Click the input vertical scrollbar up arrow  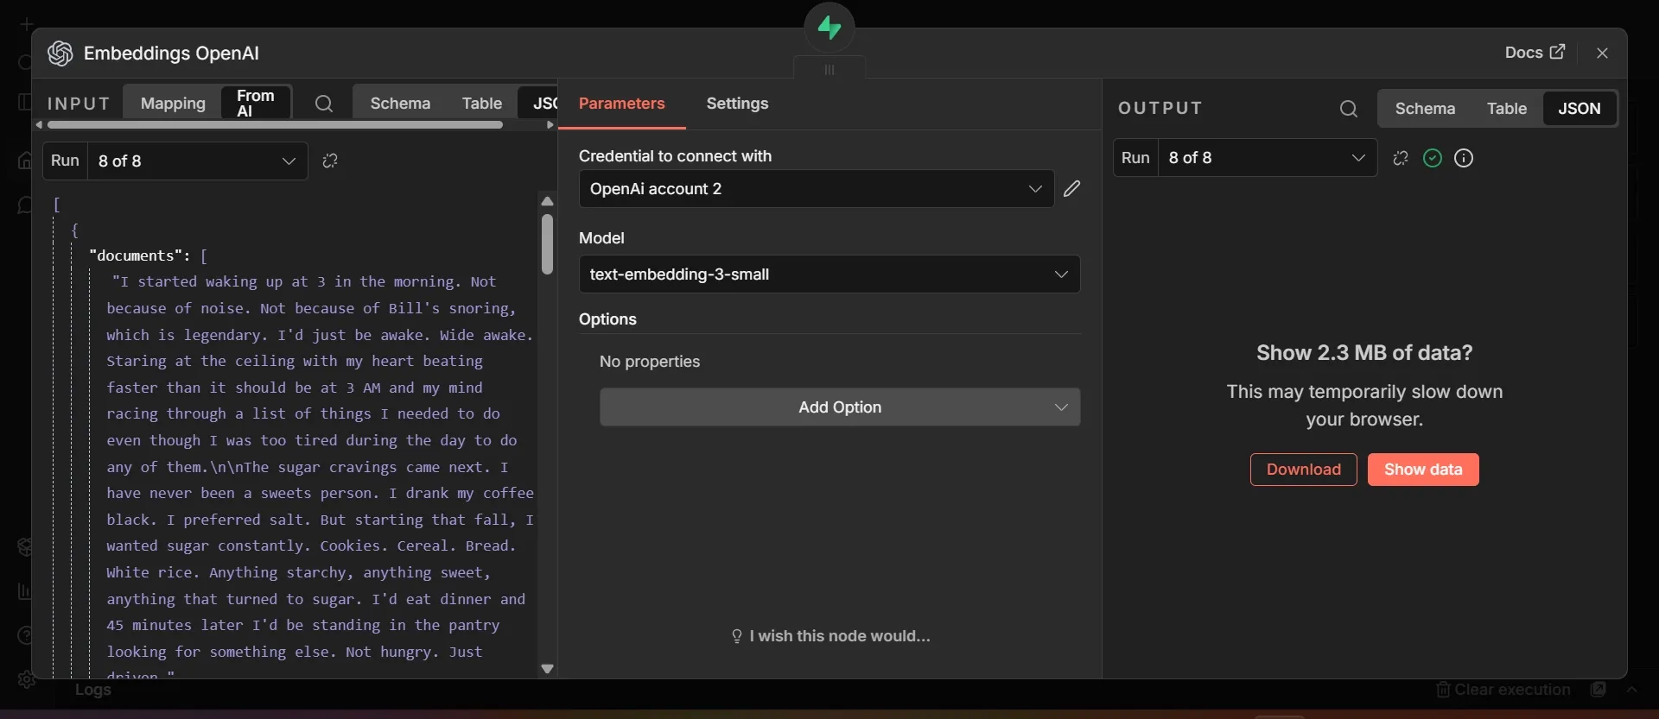tap(547, 201)
